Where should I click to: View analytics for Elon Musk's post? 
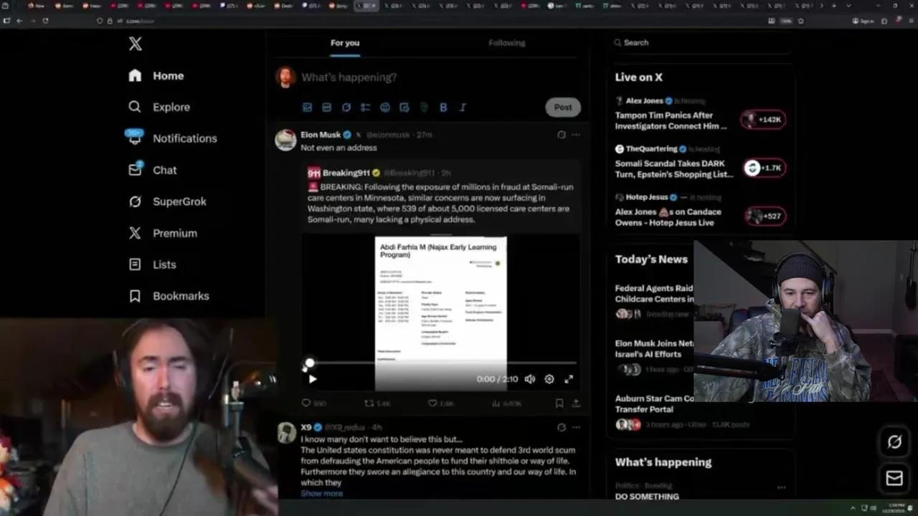point(506,403)
